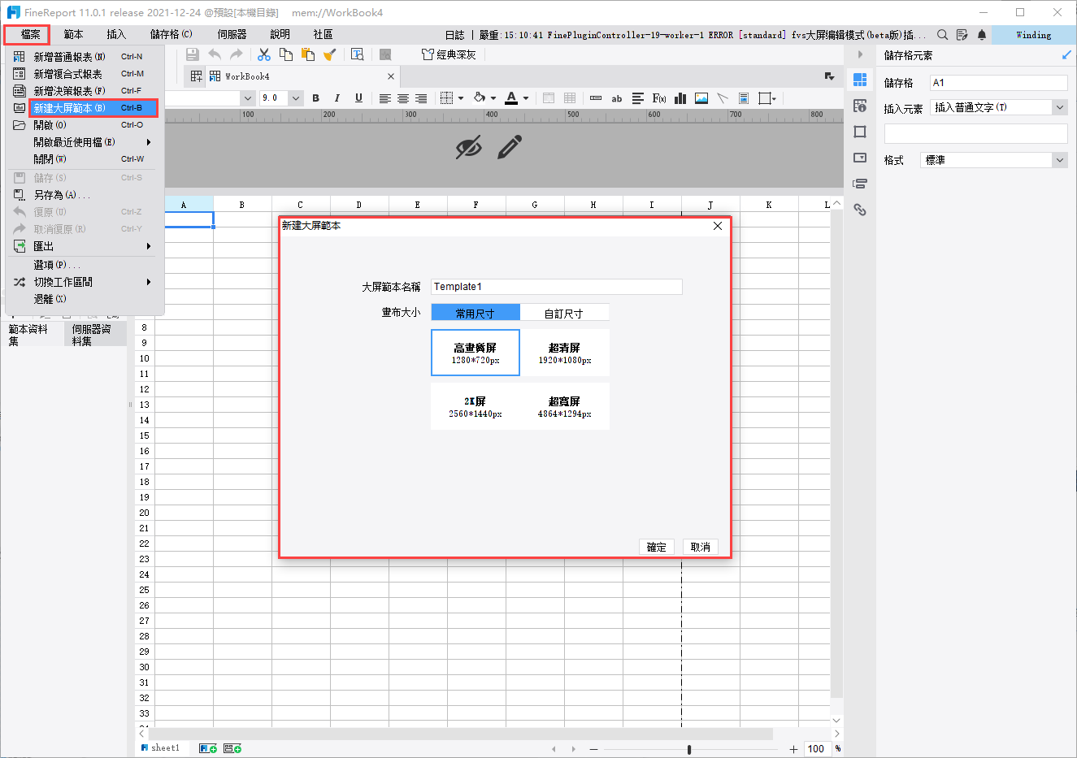Open the font size 9.0 dropdown
The height and width of the screenshot is (758, 1077).
[296, 98]
